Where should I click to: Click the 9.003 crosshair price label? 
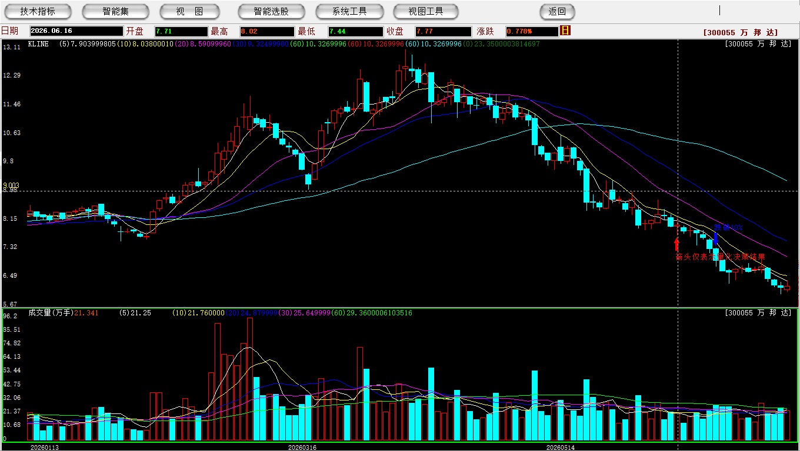click(11, 186)
